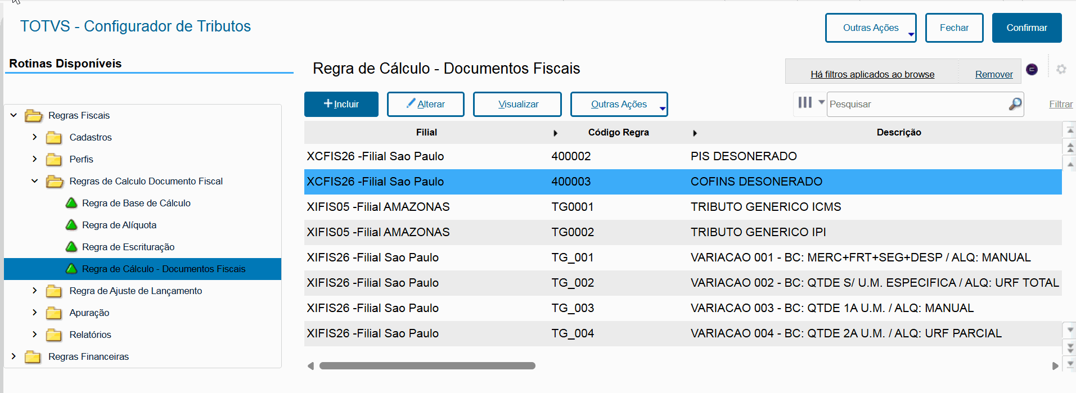Open the top Outras Ações dropdown
The height and width of the screenshot is (393, 1076).
point(870,28)
